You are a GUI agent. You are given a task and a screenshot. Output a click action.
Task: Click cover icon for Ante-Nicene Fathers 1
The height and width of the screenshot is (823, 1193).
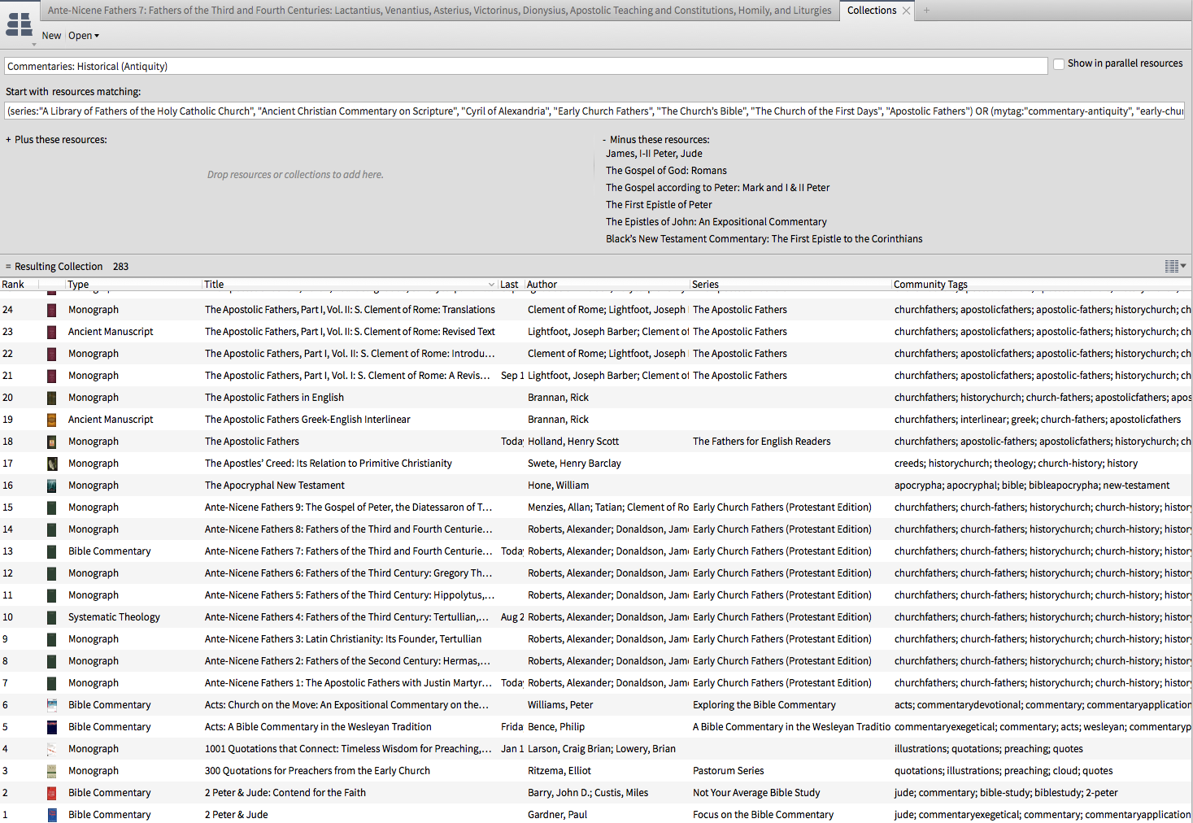click(x=52, y=683)
